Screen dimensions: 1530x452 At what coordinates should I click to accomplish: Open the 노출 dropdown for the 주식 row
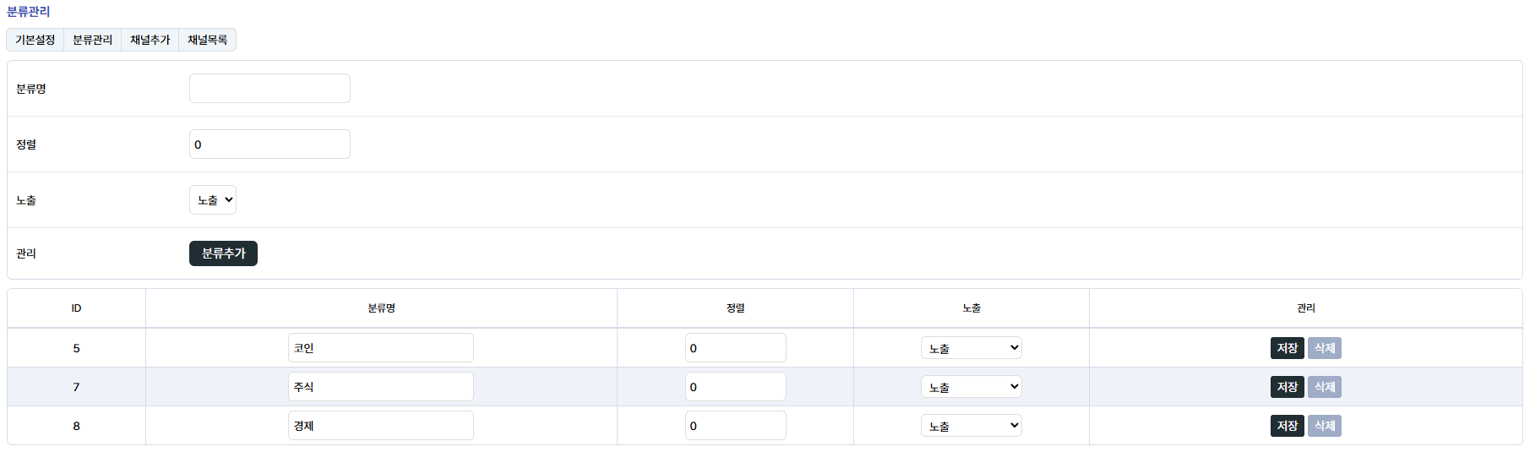tap(971, 387)
